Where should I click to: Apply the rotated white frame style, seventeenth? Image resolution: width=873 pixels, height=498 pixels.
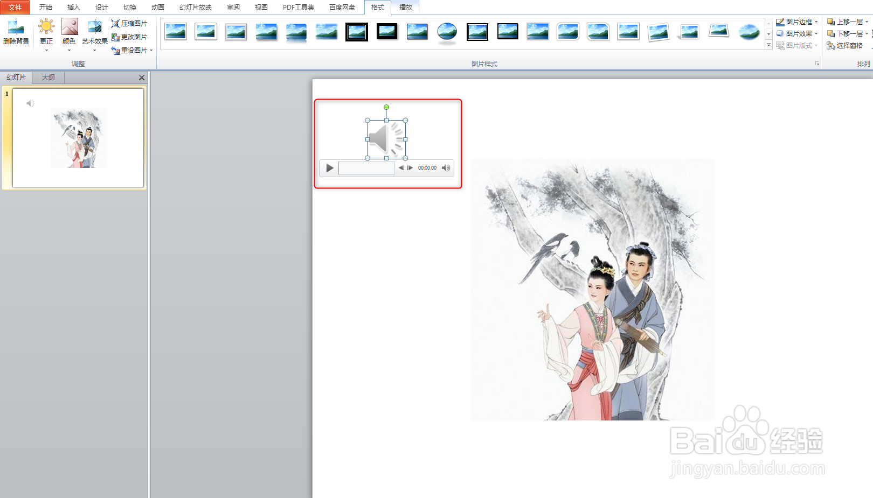coord(659,32)
